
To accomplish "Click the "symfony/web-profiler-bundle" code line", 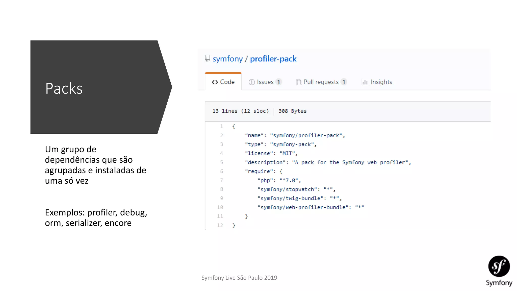I will (x=311, y=207).
